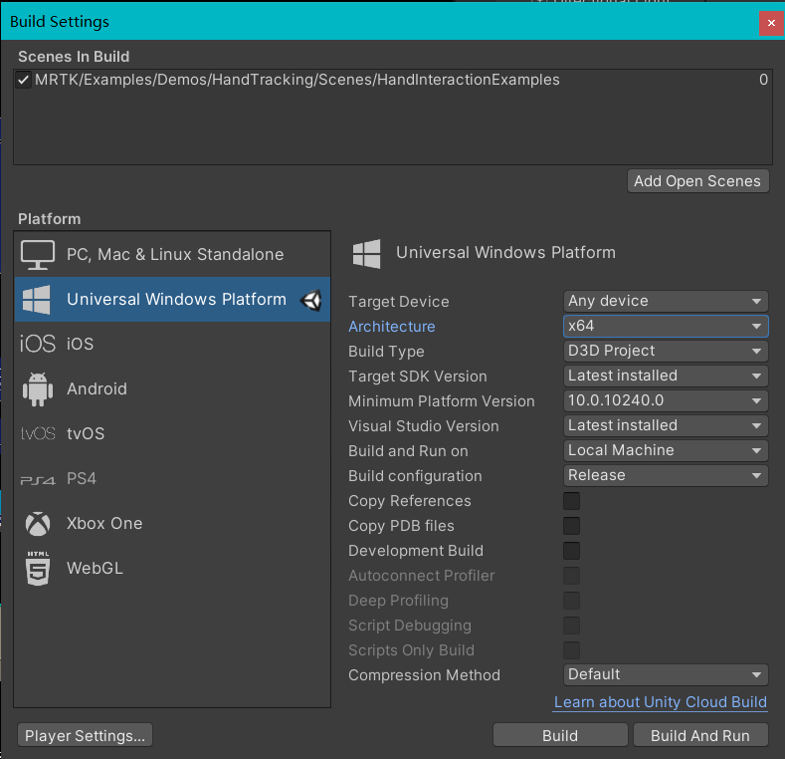Viewport: 785px width, 759px height.
Task: Open Learn about Unity Cloud Build link
Action: (661, 702)
